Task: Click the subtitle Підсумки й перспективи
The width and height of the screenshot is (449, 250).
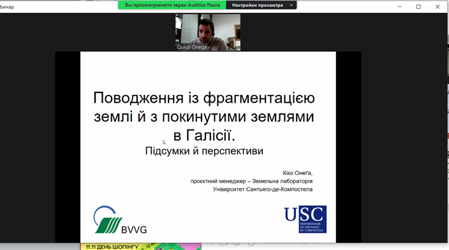Action: (x=204, y=151)
